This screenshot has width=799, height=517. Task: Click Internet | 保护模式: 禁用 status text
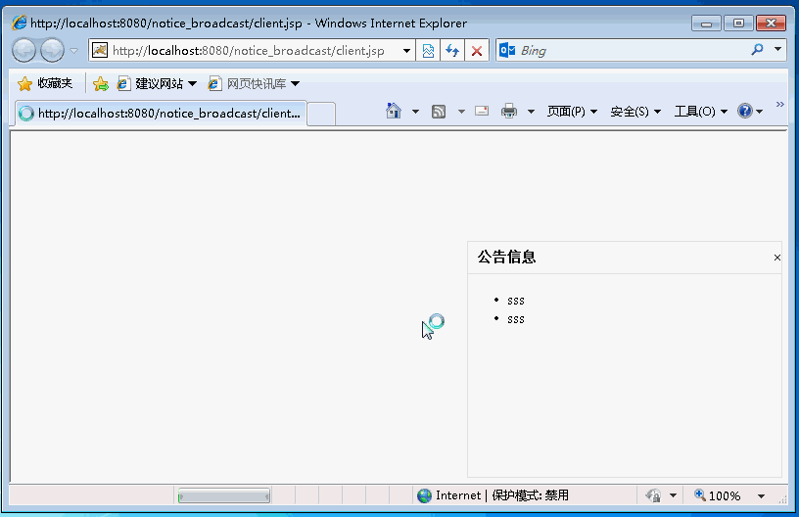click(502, 495)
